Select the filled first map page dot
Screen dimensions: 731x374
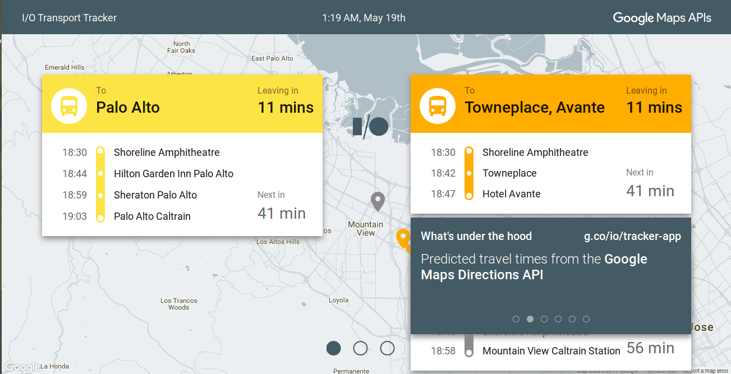point(333,348)
